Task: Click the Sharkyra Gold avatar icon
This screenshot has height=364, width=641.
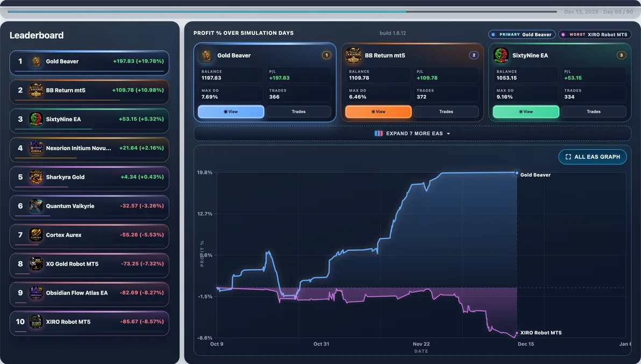Action: [36, 177]
